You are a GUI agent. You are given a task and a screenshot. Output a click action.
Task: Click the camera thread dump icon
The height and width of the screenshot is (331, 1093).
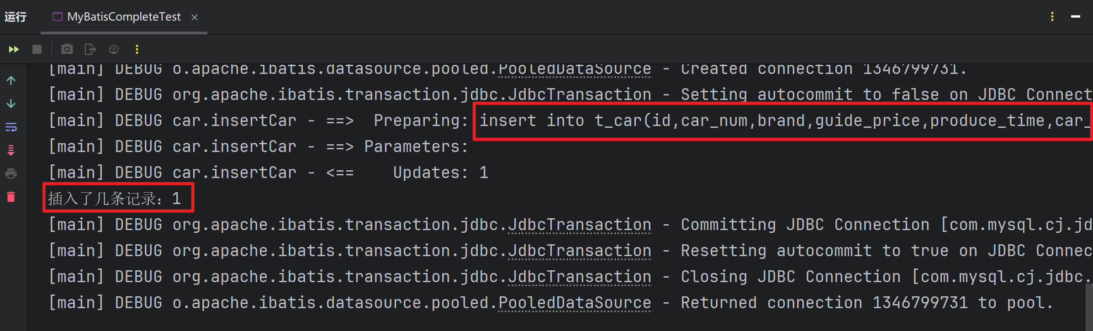coord(67,49)
